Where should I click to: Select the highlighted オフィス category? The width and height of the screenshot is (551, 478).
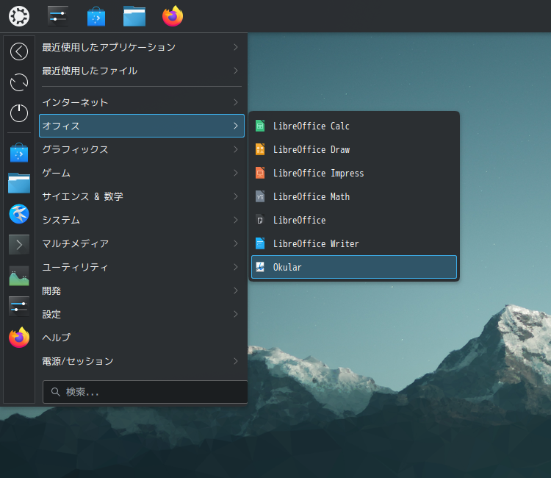click(142, 126)
